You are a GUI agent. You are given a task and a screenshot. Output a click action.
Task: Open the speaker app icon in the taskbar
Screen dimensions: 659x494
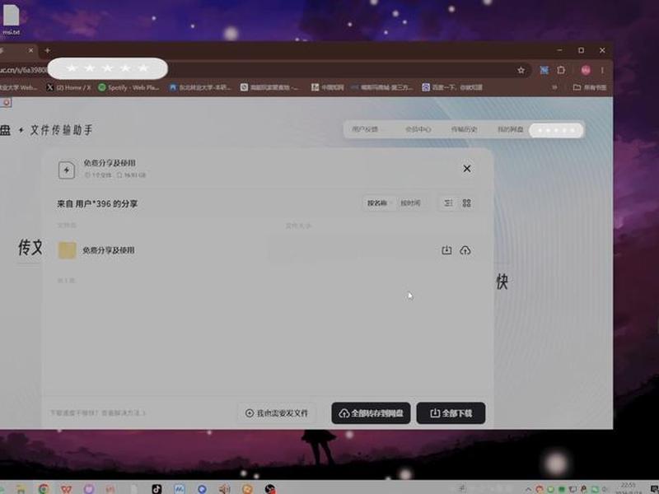point(224,488)
